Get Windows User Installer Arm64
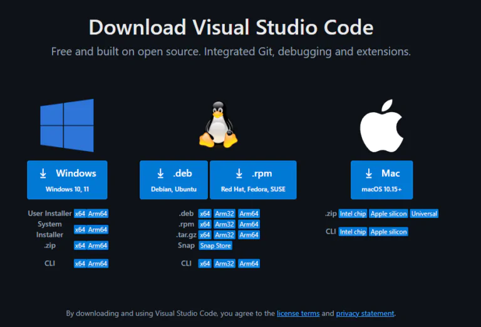The image size is (481, 327). coord(98,214)
